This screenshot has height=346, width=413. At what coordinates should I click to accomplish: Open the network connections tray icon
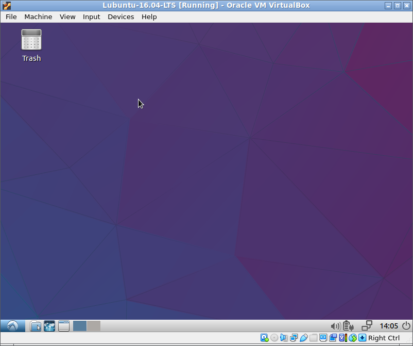[367, 326]
